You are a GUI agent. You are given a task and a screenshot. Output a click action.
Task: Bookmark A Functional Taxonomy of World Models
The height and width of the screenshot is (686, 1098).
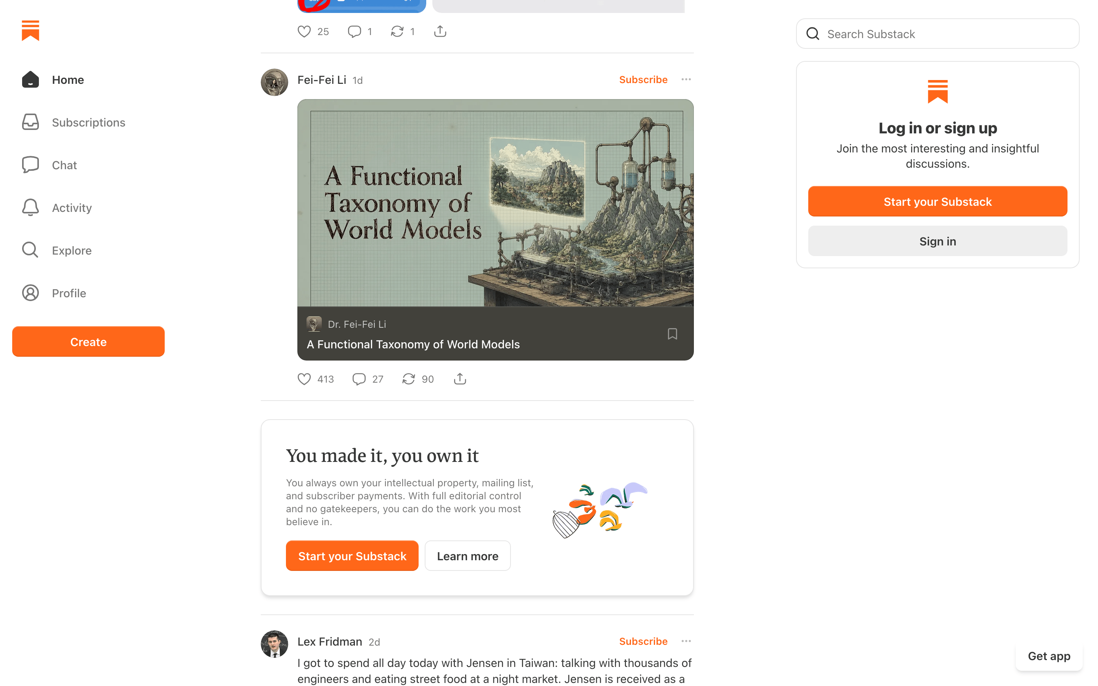672,334
